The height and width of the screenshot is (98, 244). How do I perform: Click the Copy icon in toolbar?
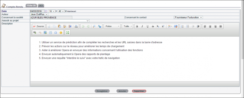click(54, 26)
